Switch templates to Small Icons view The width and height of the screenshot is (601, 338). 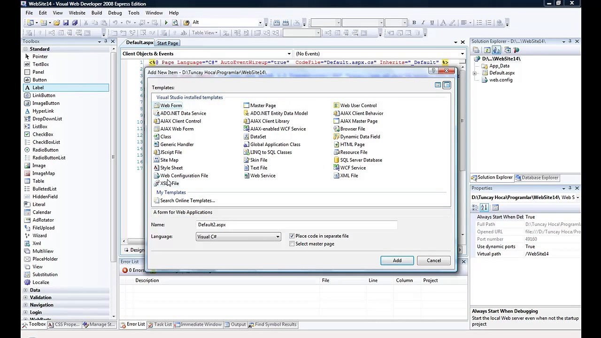[x=447, y=85]
